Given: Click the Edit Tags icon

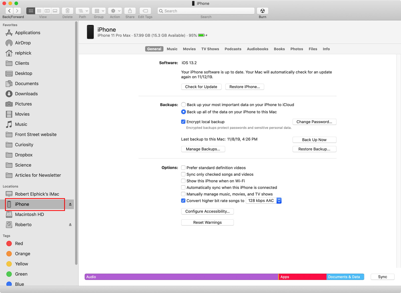Looking at the screenshot, I should coord(145,11).
